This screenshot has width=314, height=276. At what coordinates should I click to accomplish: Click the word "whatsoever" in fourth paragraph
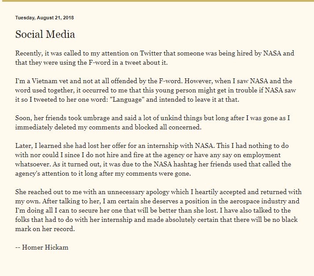(x=33, y=164)
